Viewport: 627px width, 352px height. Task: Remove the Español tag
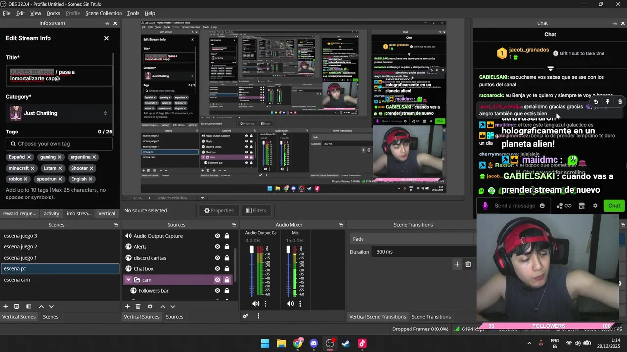click(x=29, y=157)
